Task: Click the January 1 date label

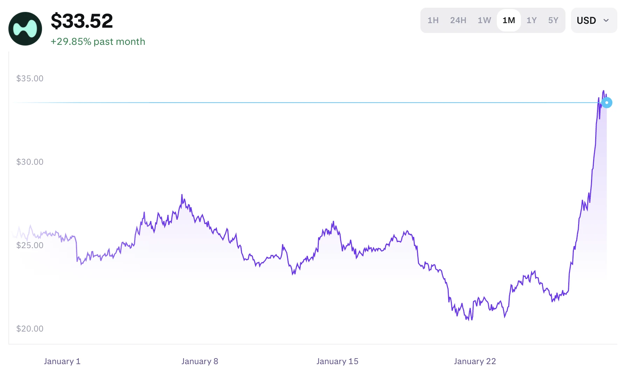Action: (62, 361)
